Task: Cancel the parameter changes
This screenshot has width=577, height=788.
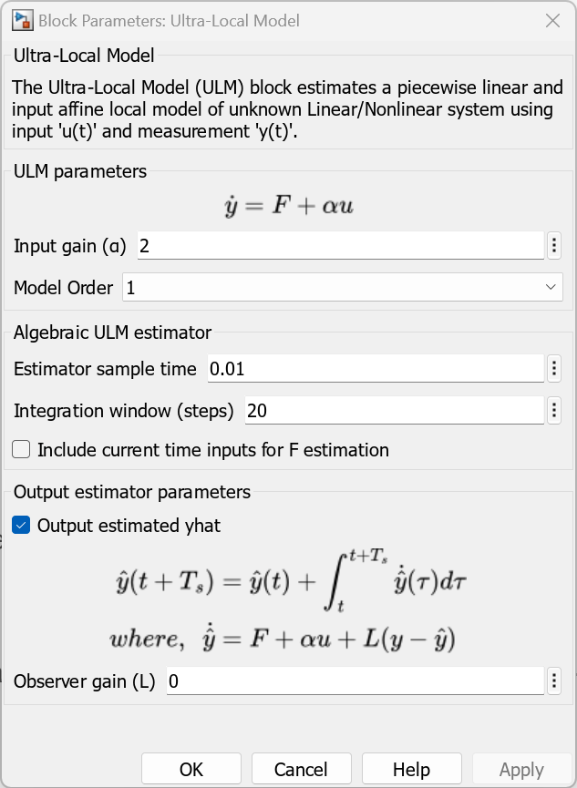Action: [301, 768]
